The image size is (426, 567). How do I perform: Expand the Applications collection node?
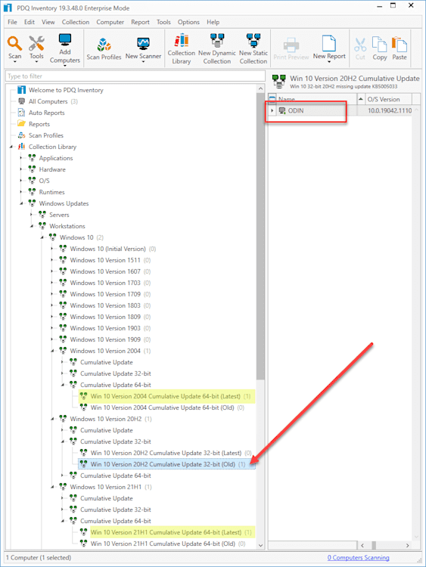click(21, 158)
